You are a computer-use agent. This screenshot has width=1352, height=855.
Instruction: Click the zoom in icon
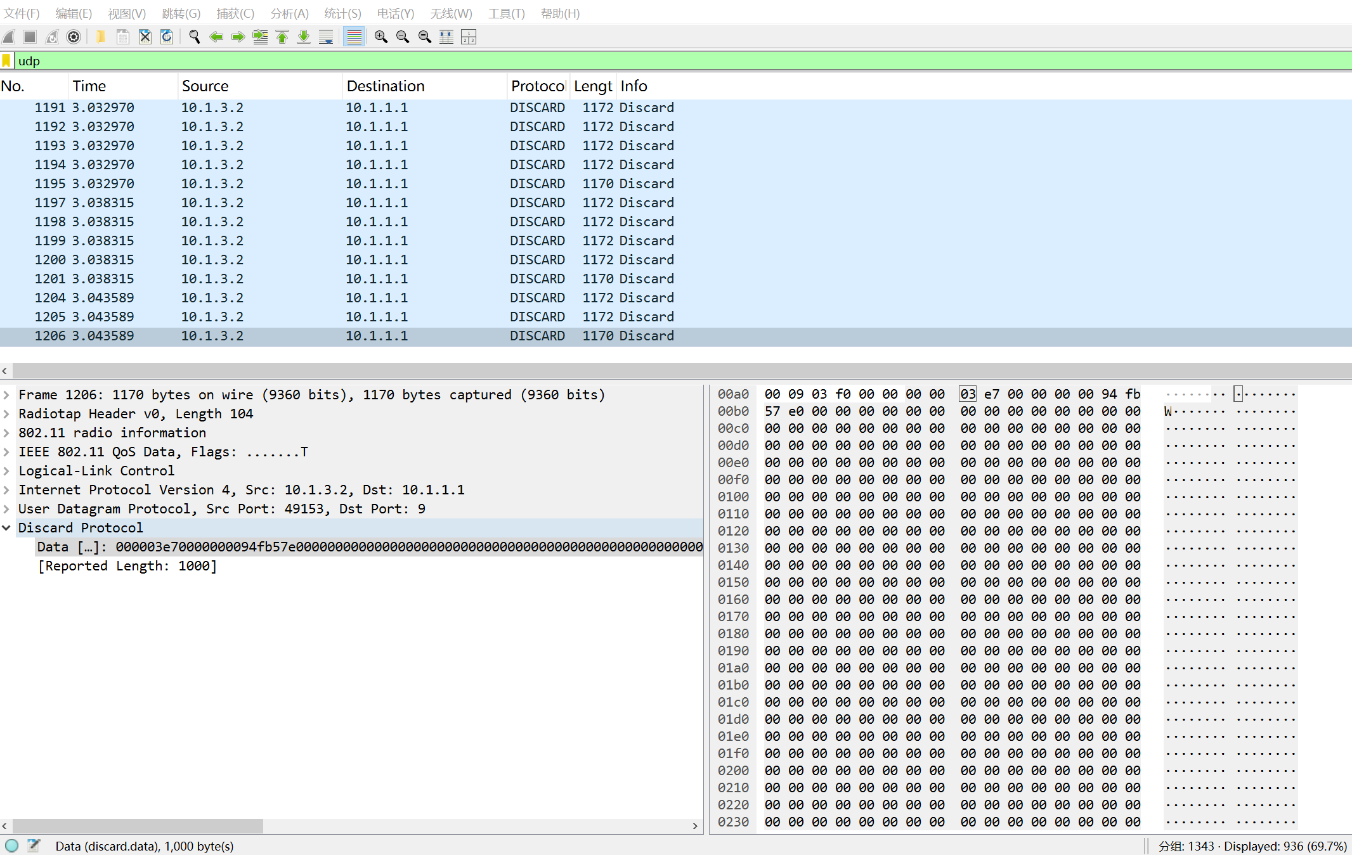(x=380, y=37)
